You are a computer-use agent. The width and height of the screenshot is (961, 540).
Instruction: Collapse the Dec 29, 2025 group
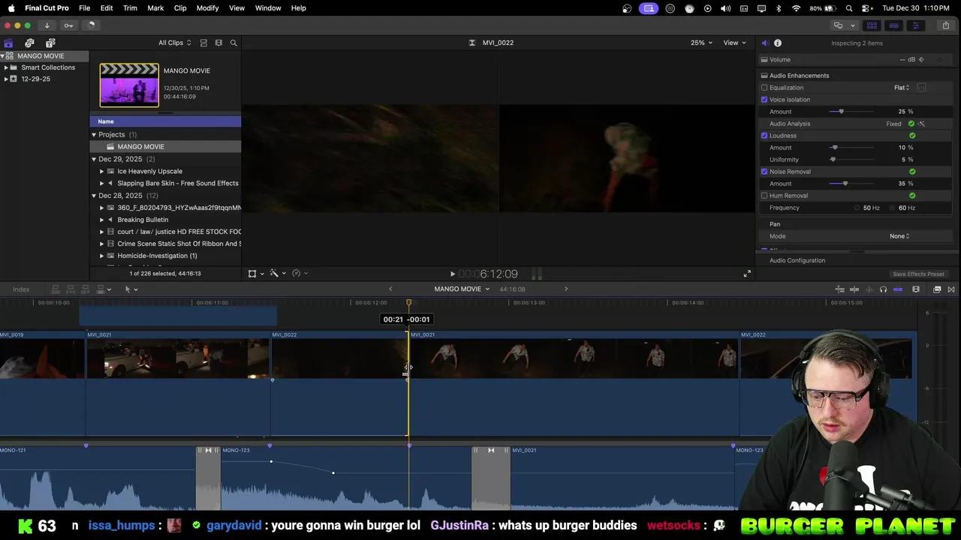click(94, 159)
